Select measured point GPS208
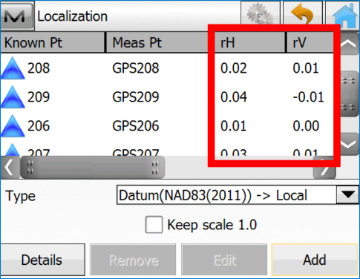 click(136, 68)
